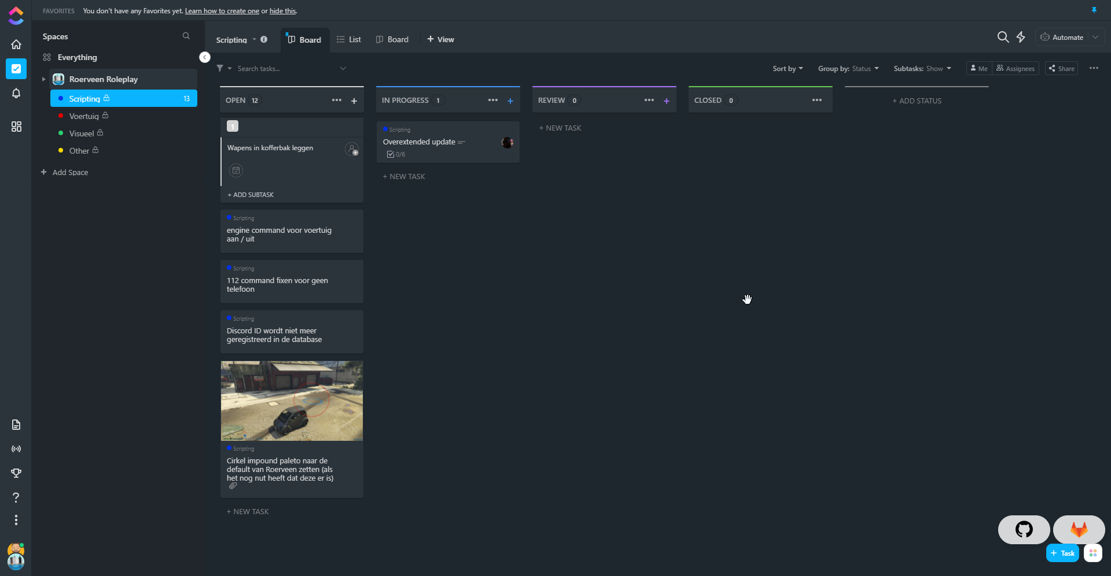1111x576 pixels.
Task: Select the Voertuig list in sidebar
Action: 84,116
